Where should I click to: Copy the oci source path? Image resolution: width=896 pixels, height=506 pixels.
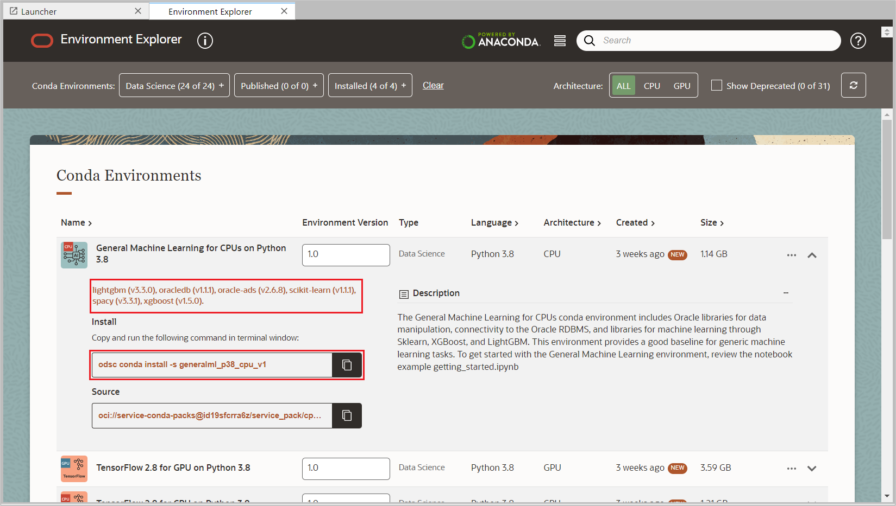[347, 415]
